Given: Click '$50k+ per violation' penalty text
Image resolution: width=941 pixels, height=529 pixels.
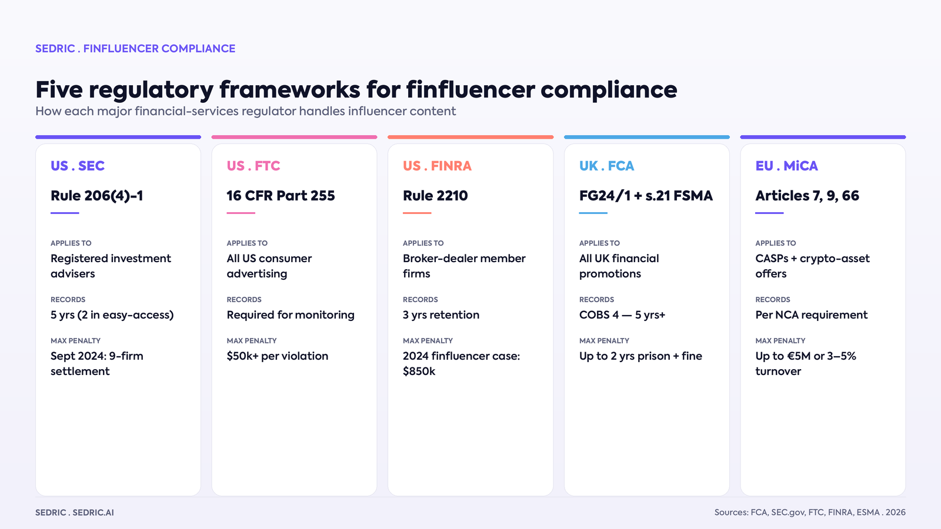Looking at the screenshot, I should pos(278,356).
